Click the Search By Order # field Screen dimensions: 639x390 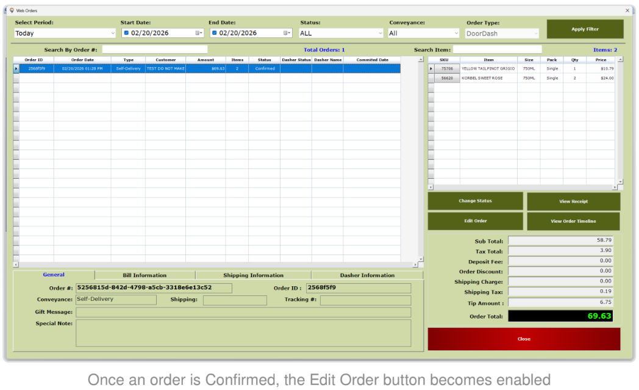click(x=154, y=49)
